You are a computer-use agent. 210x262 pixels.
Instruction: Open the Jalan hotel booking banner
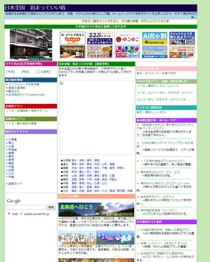[72, 38]
